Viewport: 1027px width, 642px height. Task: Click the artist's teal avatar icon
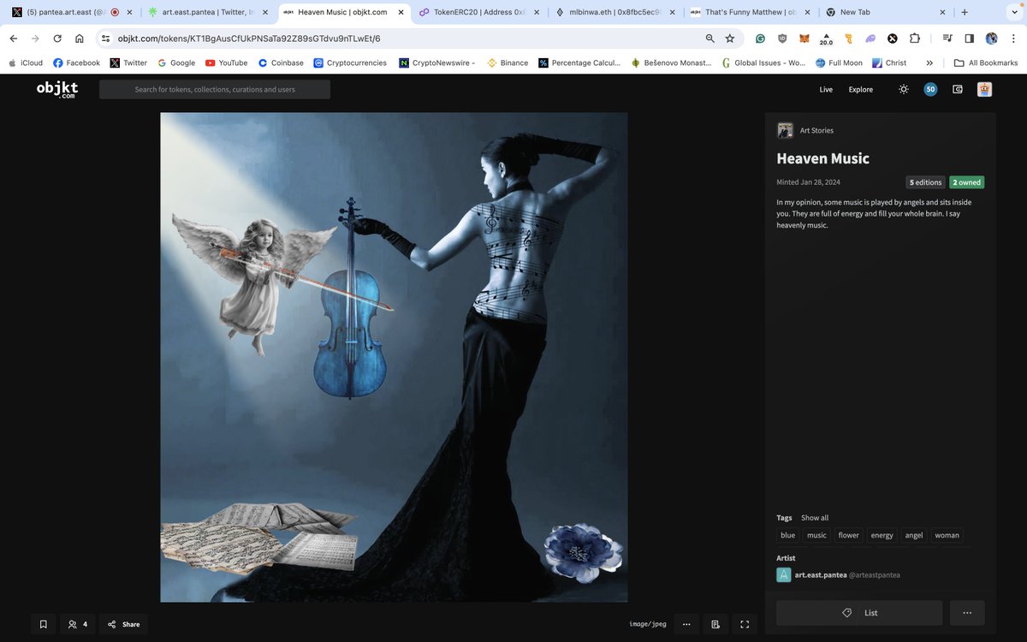pos(784,574)
